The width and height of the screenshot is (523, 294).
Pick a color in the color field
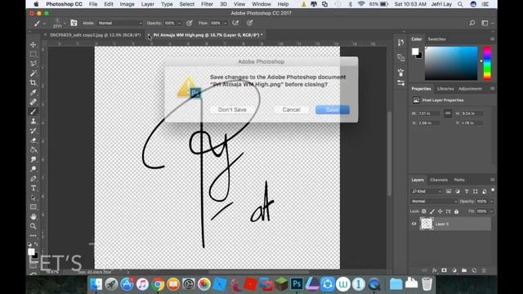click(451, 64)
